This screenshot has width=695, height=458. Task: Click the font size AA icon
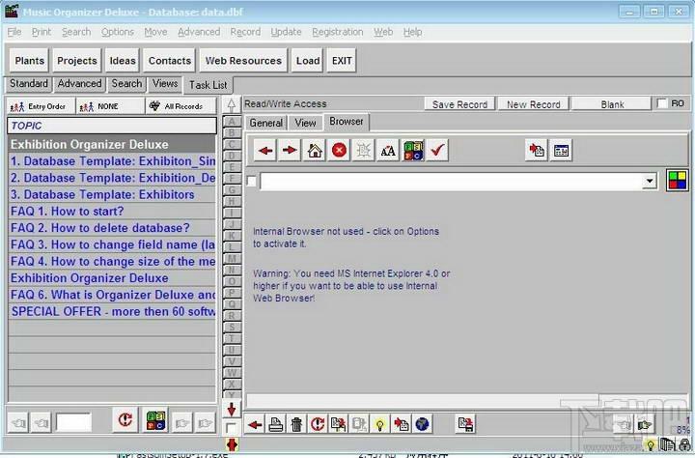388,151
